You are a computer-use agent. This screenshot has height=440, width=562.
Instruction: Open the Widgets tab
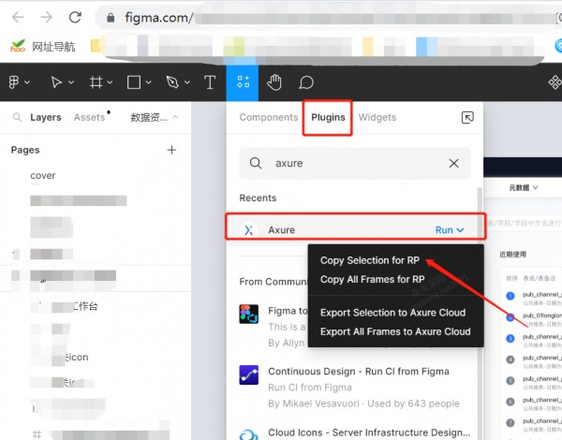point(377,118)
